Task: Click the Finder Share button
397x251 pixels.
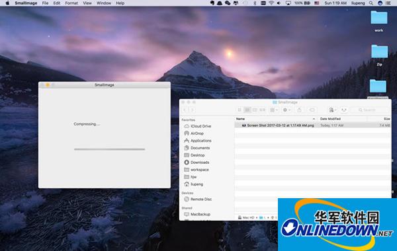Action: 299,110
